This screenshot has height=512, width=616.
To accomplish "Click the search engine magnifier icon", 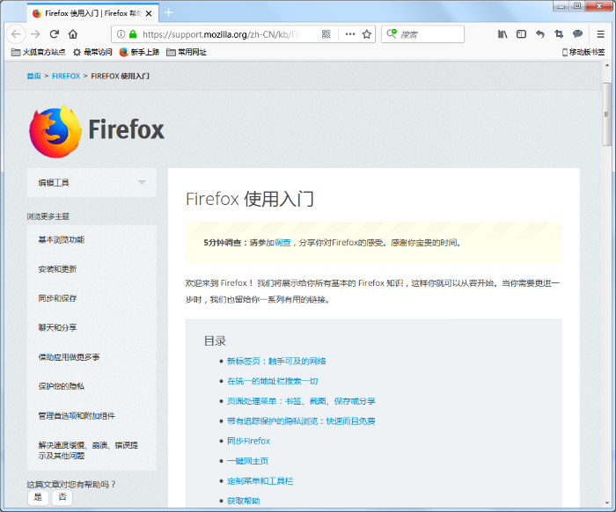I will [x=392, y=33].
